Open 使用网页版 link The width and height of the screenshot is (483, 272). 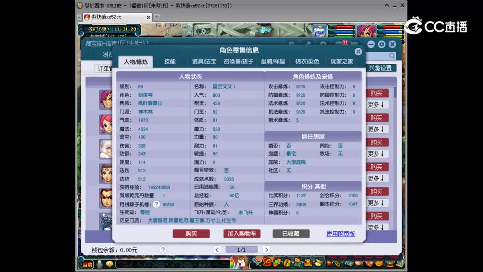(x=340, y=234)
